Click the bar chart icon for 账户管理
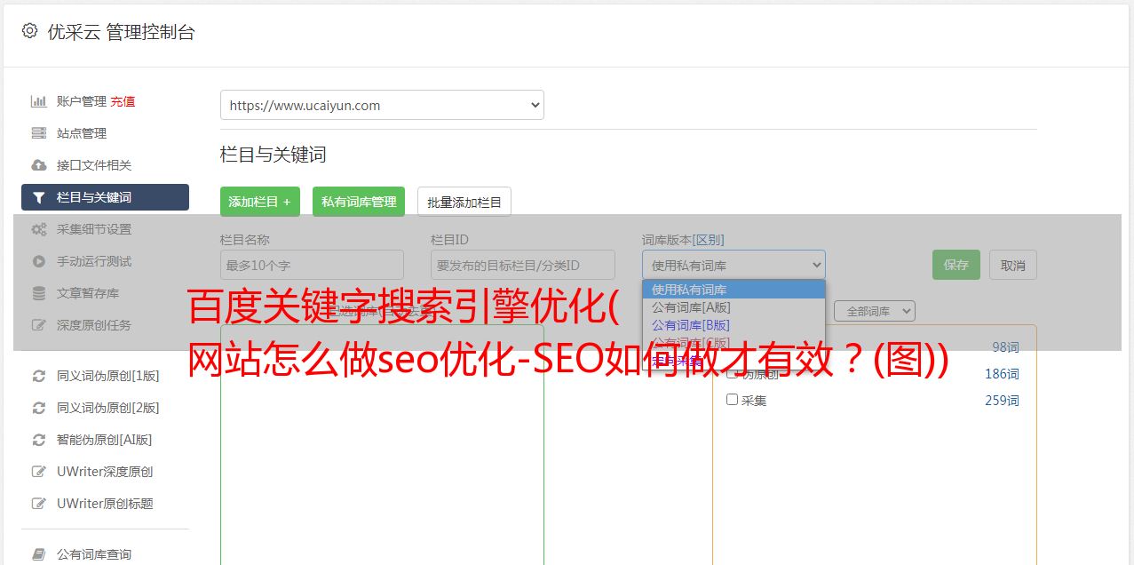This screenshot has height=565, width=1134. click(x=38, y=101)
